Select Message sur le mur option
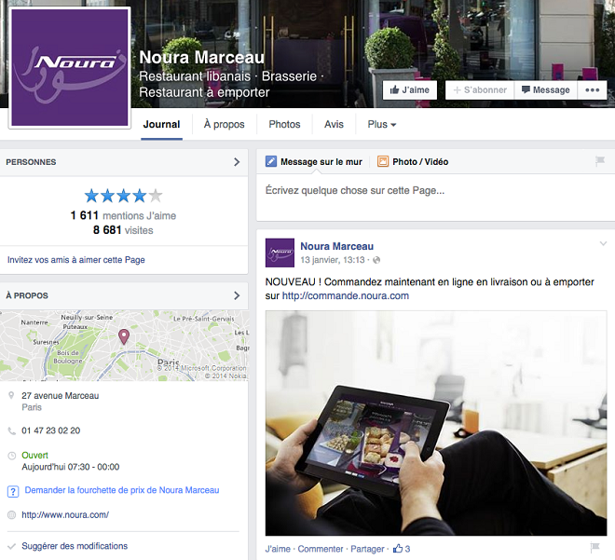 pyautogui.click(x=321, y=162)
